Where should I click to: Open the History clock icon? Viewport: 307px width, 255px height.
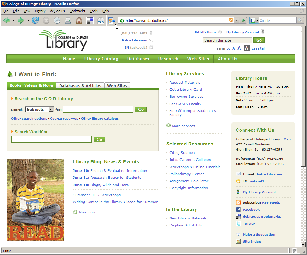(57, 21)
